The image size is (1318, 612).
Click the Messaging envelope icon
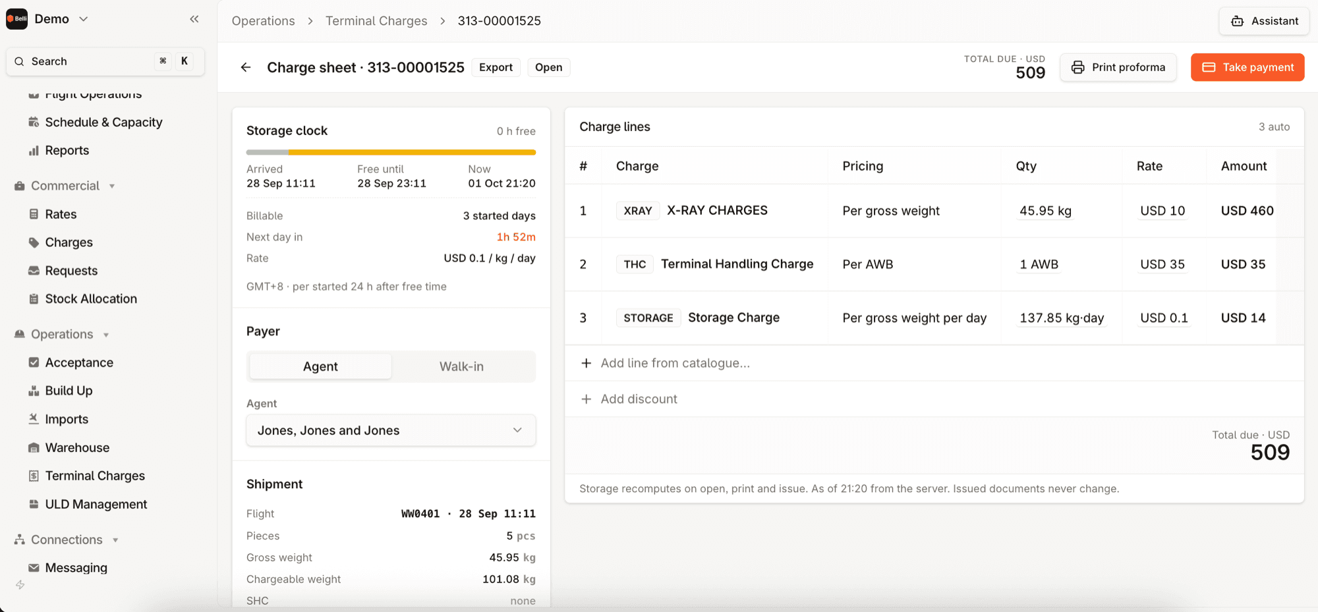[34, 568]
